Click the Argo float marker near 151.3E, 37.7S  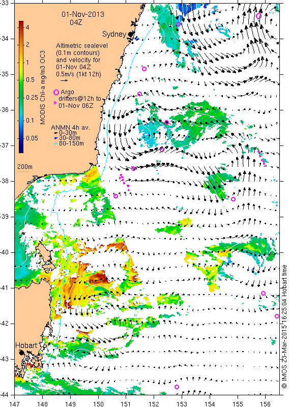133,169
